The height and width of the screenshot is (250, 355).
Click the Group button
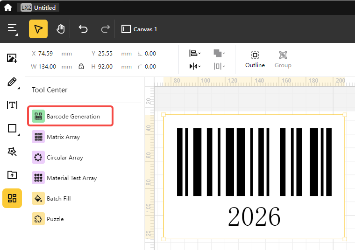(x=283, y=59)
